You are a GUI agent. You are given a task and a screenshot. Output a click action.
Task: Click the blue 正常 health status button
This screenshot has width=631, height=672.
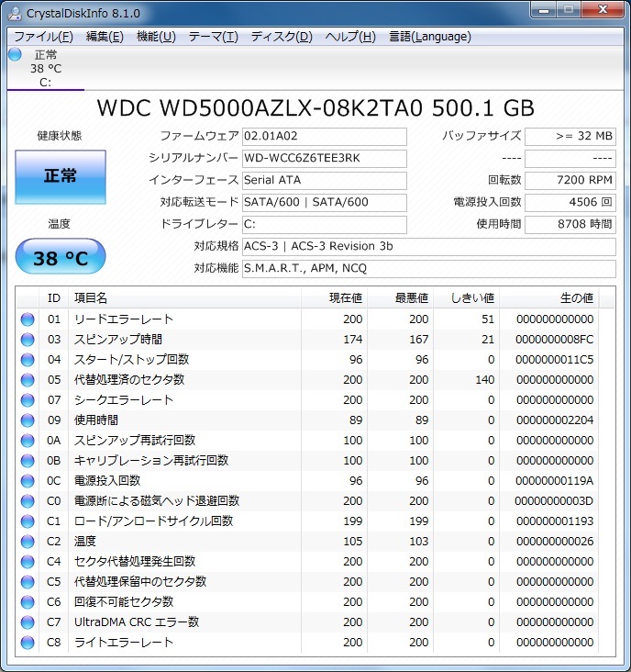(61, 176)
